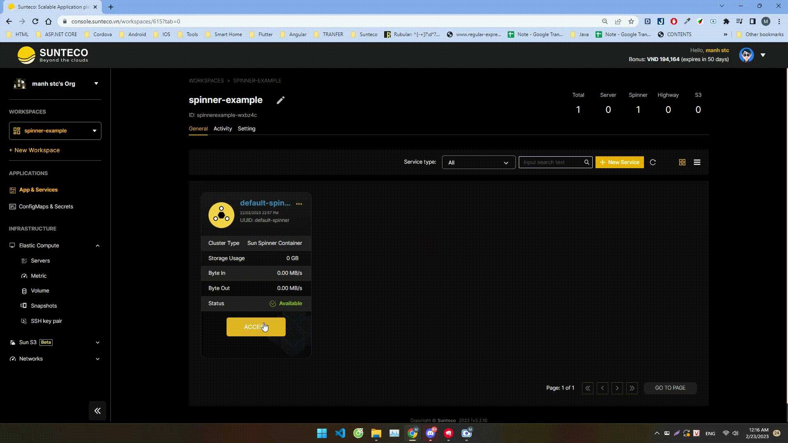
Task: Click the search magnifier icon in service search
Action: pyautogui.click(x=587, y=162)
